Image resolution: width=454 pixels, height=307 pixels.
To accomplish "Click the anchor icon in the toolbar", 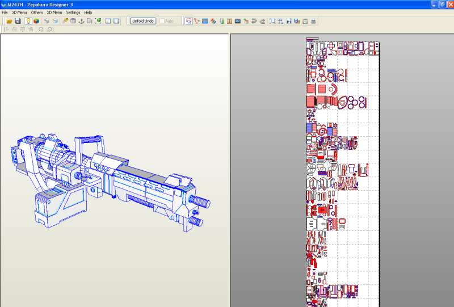I will pos(81,21).
